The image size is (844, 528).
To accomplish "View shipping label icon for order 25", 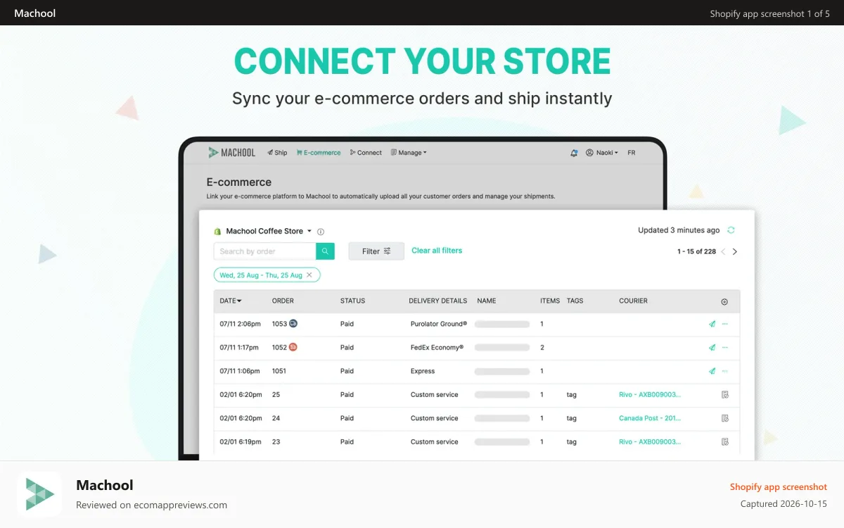I will coord(725,395).
